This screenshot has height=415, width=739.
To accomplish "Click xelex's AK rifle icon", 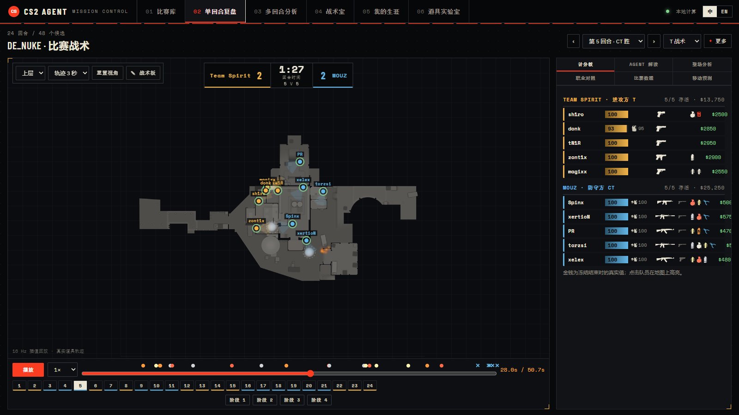I will (665, 260).
